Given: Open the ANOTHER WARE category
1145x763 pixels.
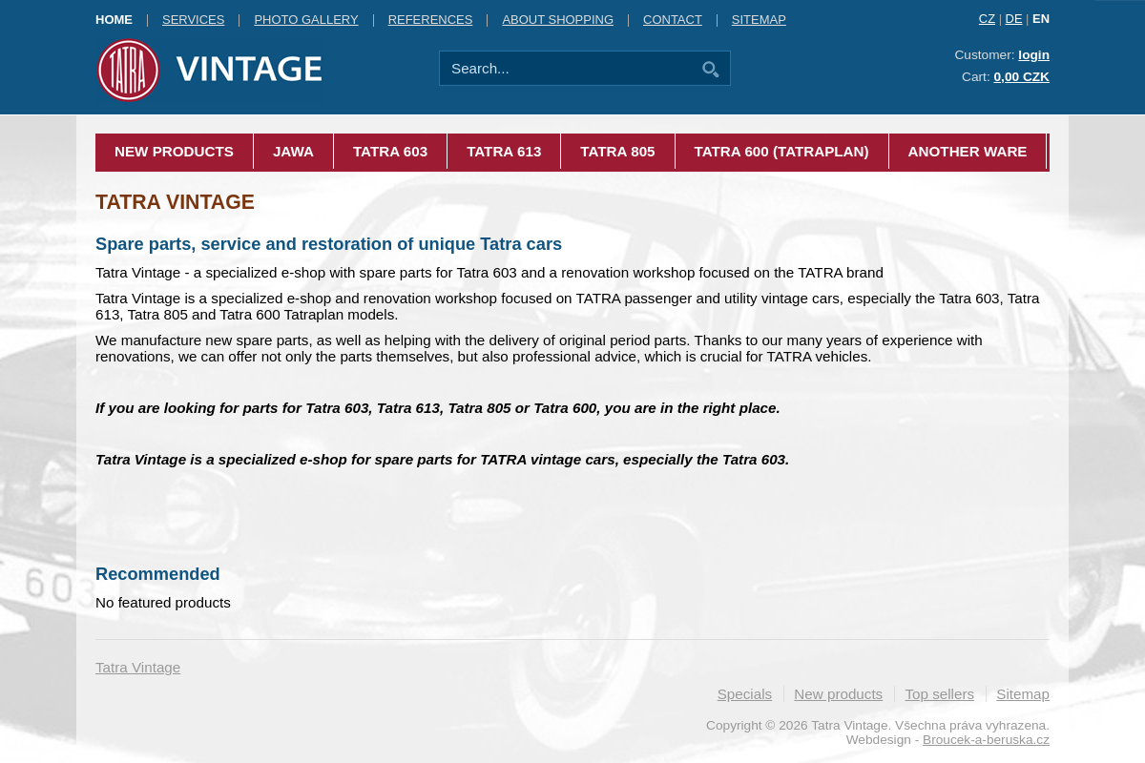Looking at the screenshot, I should 968,152.
